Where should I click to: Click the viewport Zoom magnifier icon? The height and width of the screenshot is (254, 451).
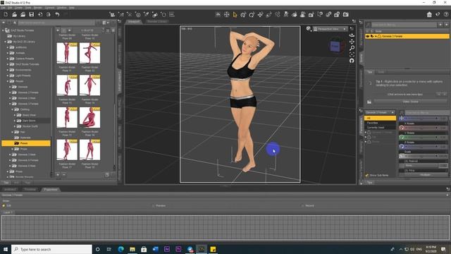(x=352, y=48)
